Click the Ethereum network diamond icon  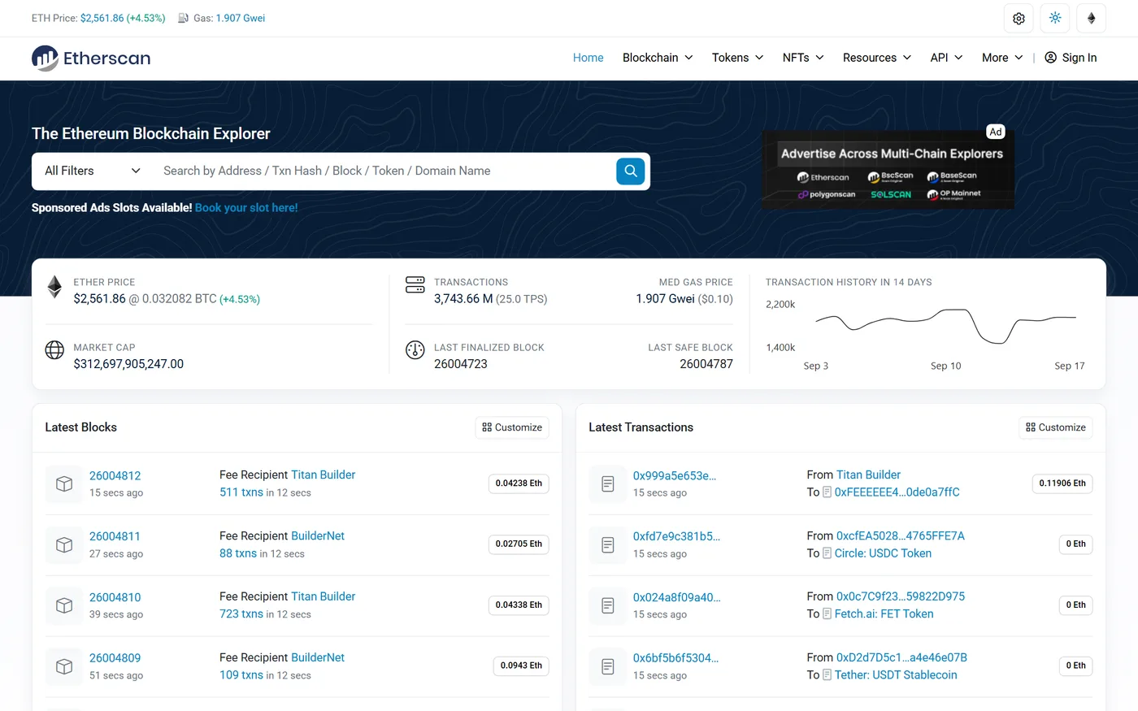point(1092,18)
